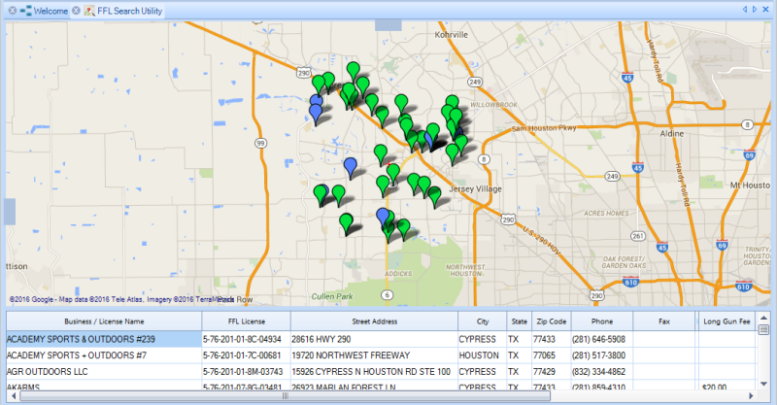Viewport: 777px width, 405px height.
Task: Sort by Business / License Name column header
Action: click(104, 321)
